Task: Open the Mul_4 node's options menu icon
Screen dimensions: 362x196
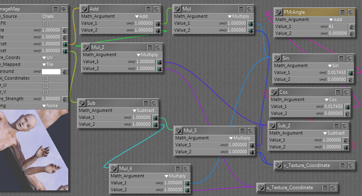Action: click(178, 169)
